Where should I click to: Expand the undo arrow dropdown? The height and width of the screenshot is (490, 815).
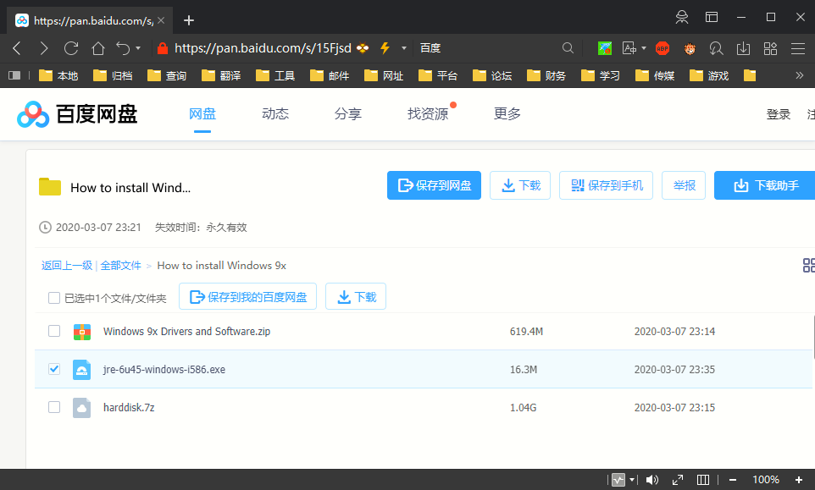pyautogui.click(x=138, y=48)
